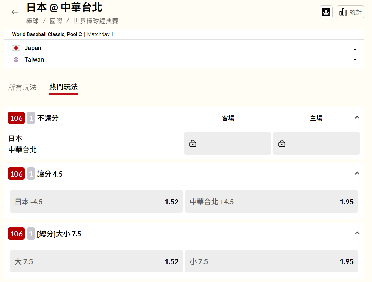
Task: Click the Taiwan team emblem icon
Action: [16, 60]
